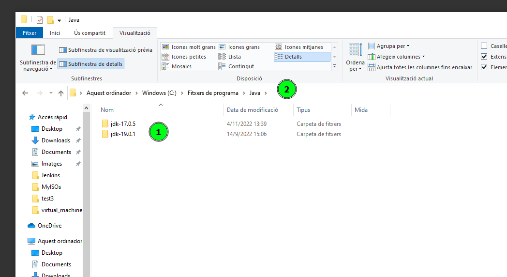Click the date 14/9/2022 15:06
This screenshot has width=507, height=277.
coord(247,134)
